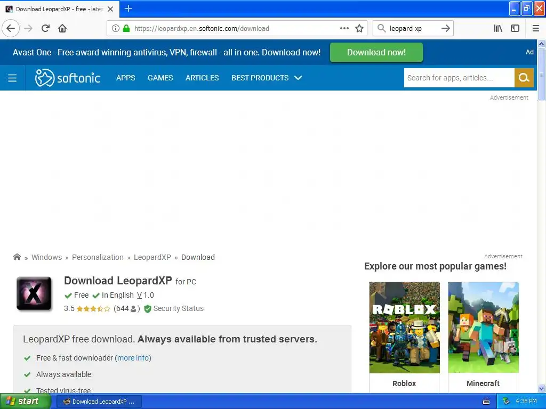546x409 pixels.
Task: Click the Security Status text link
Action: (178, 308)
